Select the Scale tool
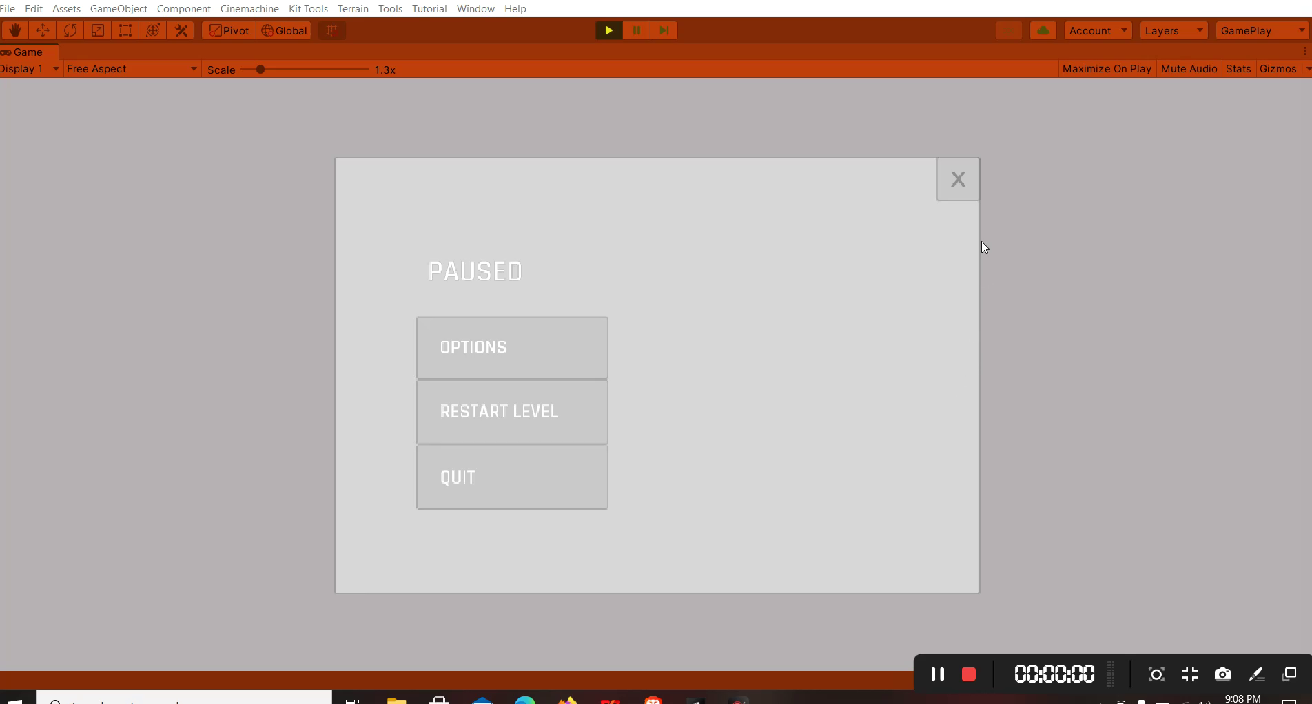1312x704 pixels. pos(98,30)
